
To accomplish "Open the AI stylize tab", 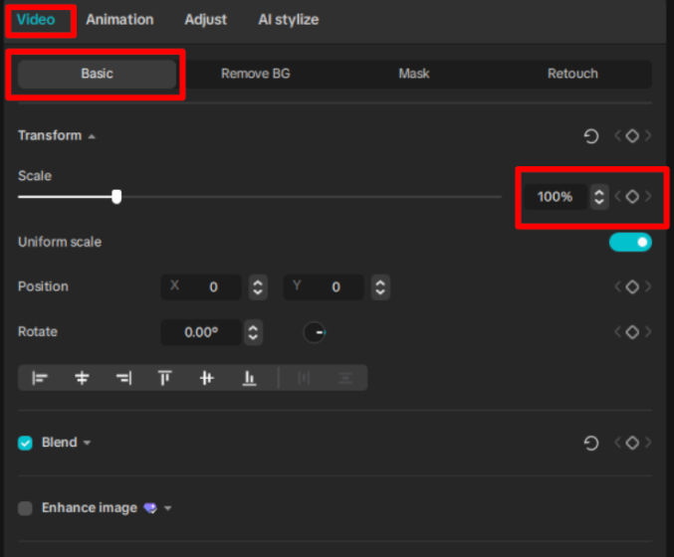I will click(x=289, y=20).
